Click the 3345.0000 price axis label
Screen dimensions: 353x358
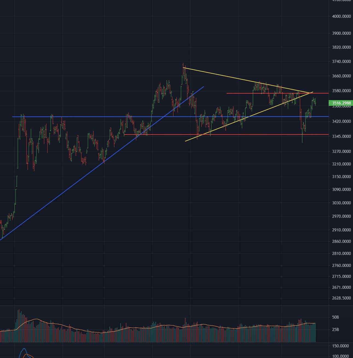(x=341, y=136)
